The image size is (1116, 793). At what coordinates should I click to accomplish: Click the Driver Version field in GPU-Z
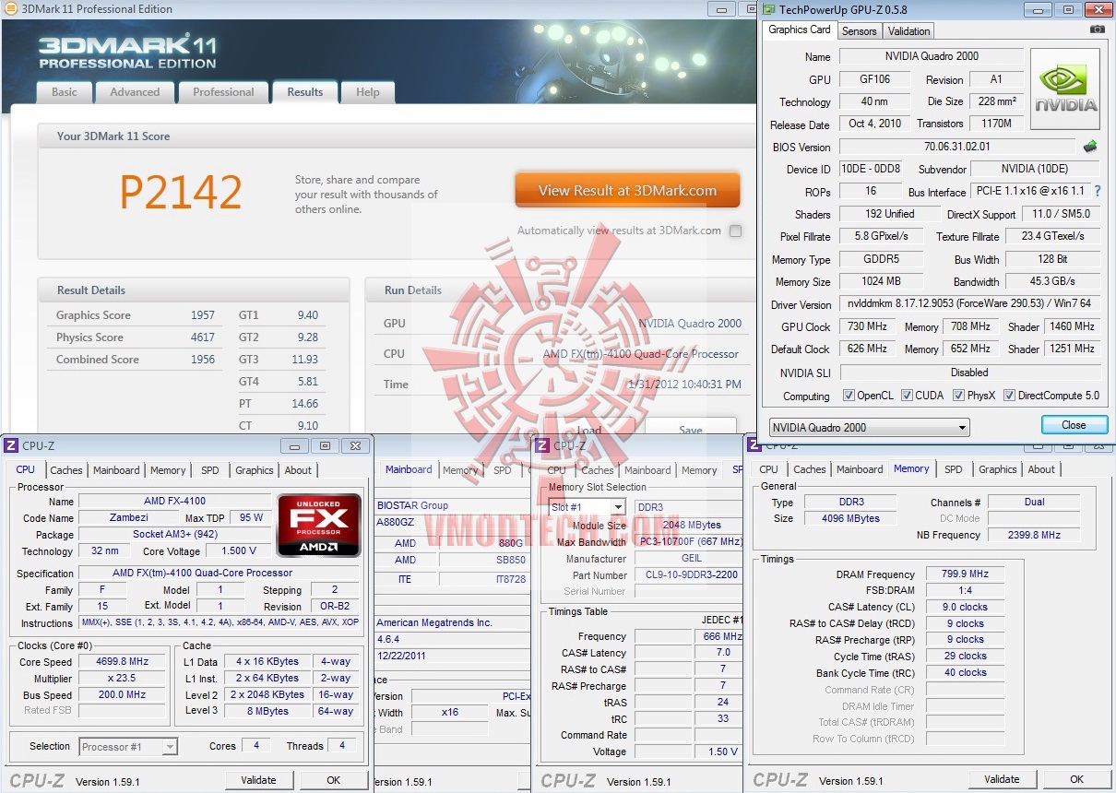(x=969, y=304)
